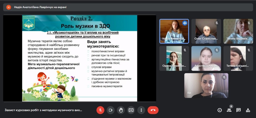256x118 pixels.
Task: Click the university logo on the slide
Action: pyautogui.click(x=29, y=23)
